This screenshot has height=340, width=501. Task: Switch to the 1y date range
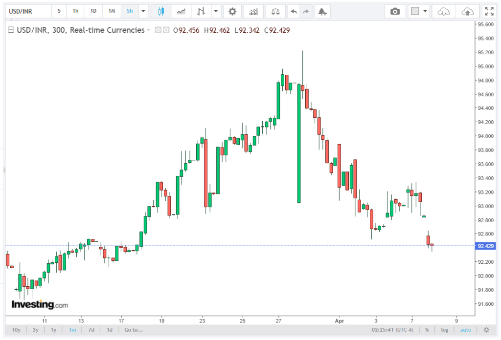(x=54, y=330)
